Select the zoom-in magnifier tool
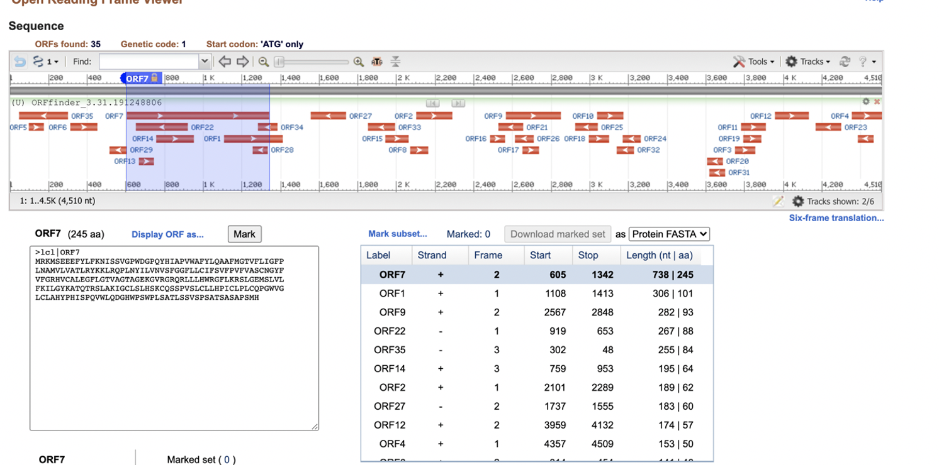Image resolution: width=939 pixels, height=465 pixels. tap(359, 62)
